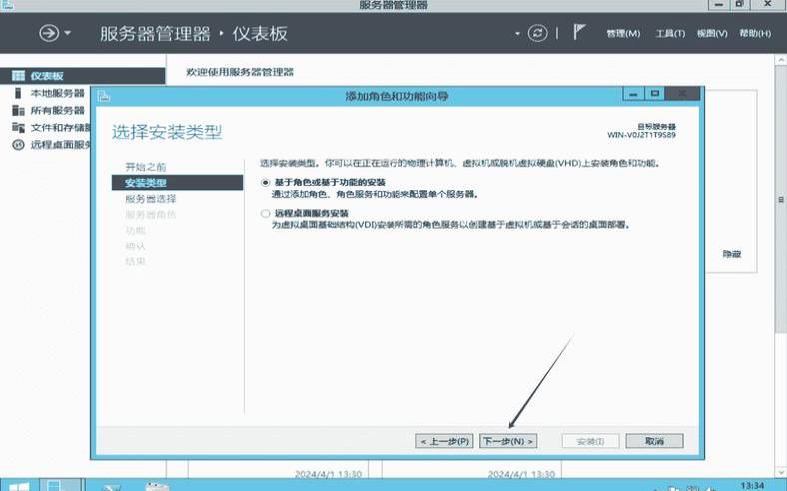Select remote desktop services installation radio
The image size is (787, 491).
click(x=265, y=214)
